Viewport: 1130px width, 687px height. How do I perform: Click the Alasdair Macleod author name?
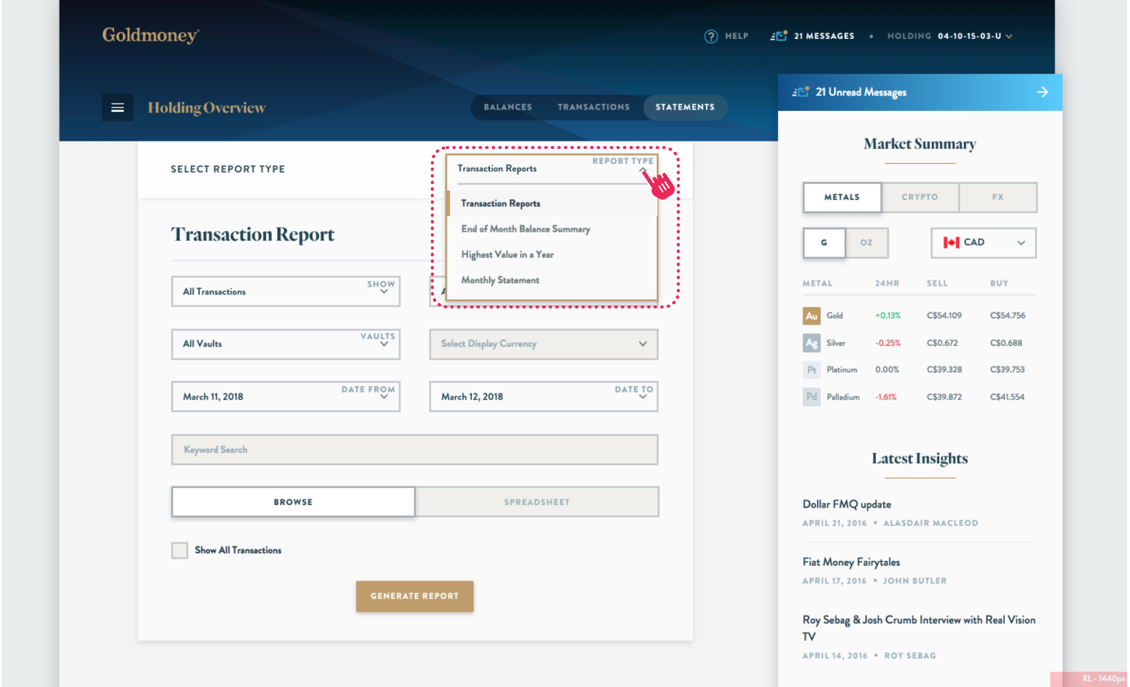[x=930, y=523]
